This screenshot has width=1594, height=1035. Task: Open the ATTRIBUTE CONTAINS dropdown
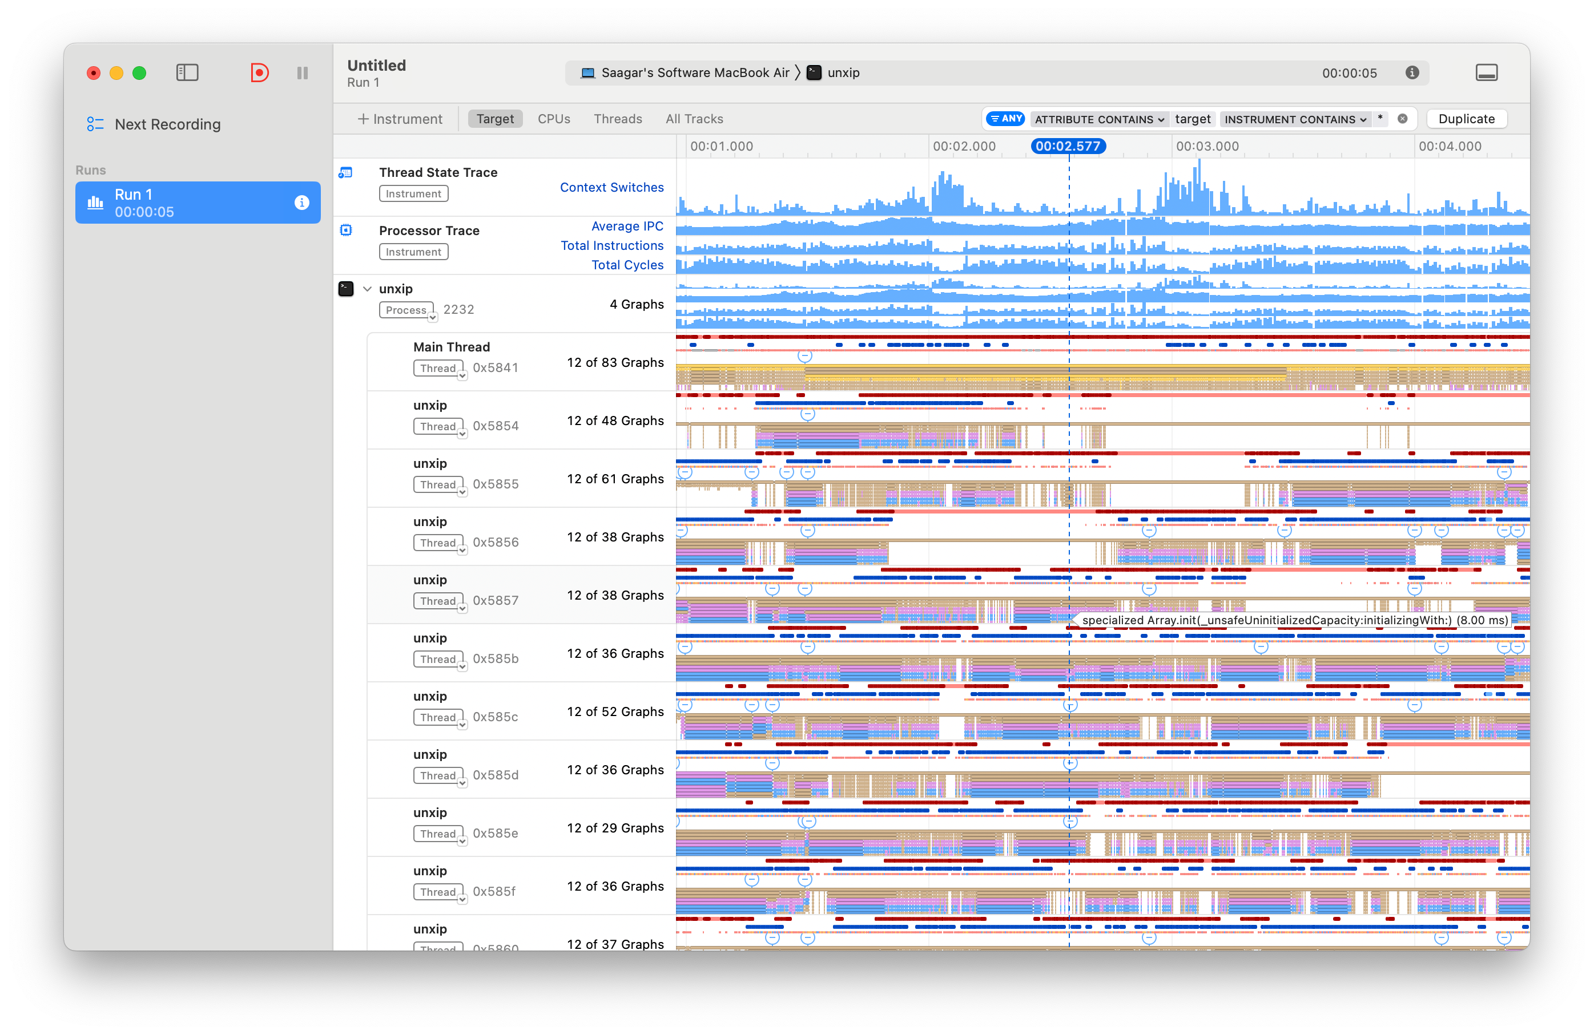point(1100,119)
